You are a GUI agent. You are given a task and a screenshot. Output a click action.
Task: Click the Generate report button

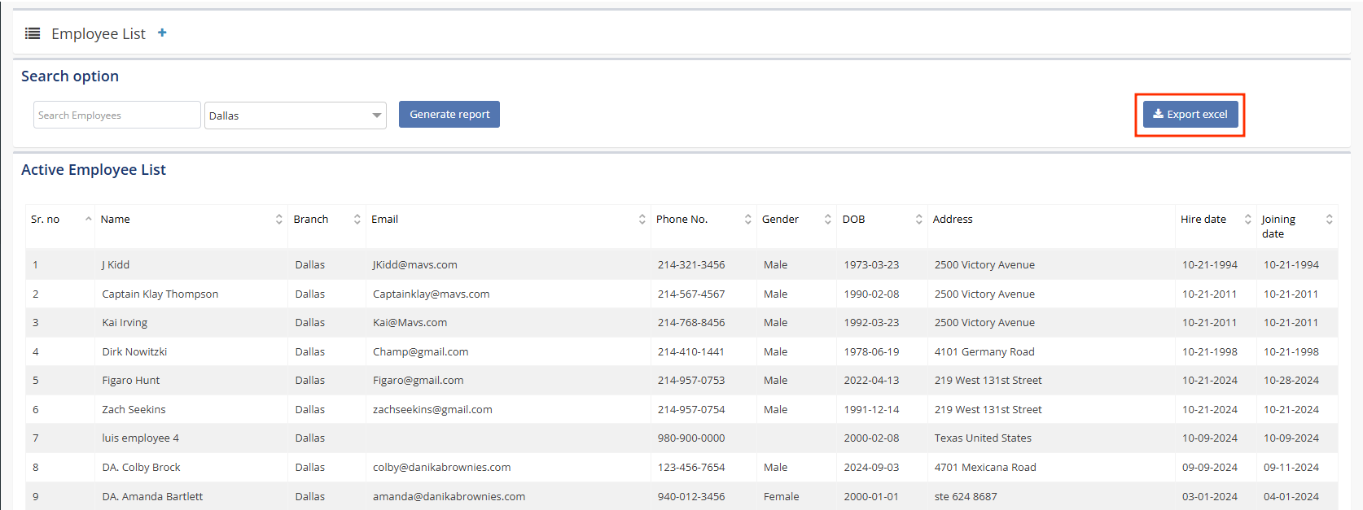coord(449,115)
